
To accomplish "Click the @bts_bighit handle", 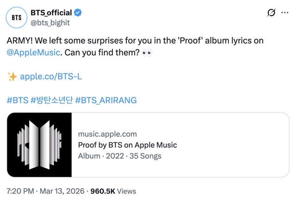I will (50, 23).
